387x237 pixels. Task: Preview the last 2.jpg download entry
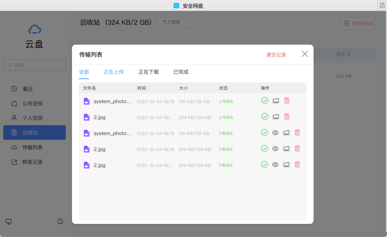[x=275, y=164]
